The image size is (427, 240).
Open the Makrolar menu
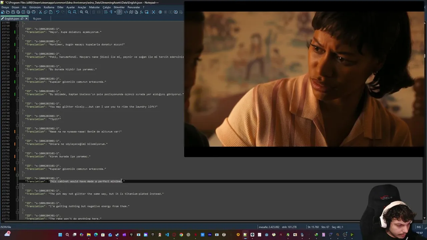(x=94, y=7)
